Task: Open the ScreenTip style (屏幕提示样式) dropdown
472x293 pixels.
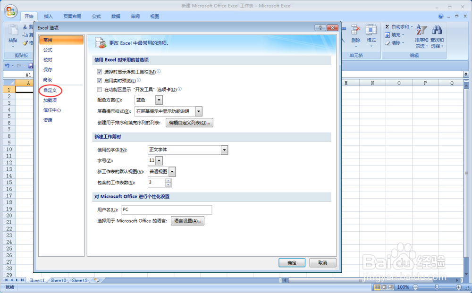Action: [x=199, y=111]
